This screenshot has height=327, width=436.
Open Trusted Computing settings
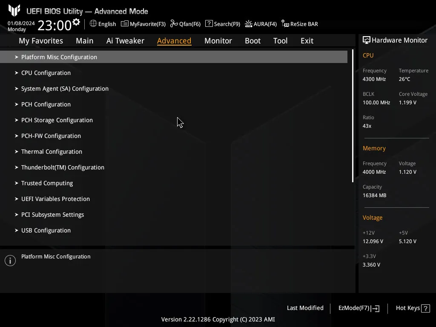click(47, 183)
